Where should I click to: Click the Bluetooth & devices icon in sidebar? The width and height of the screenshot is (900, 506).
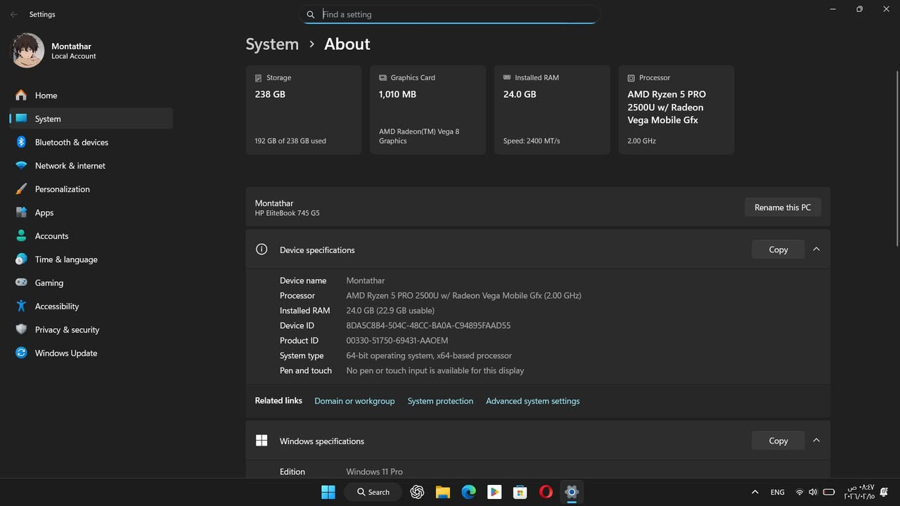pos(21,142)
